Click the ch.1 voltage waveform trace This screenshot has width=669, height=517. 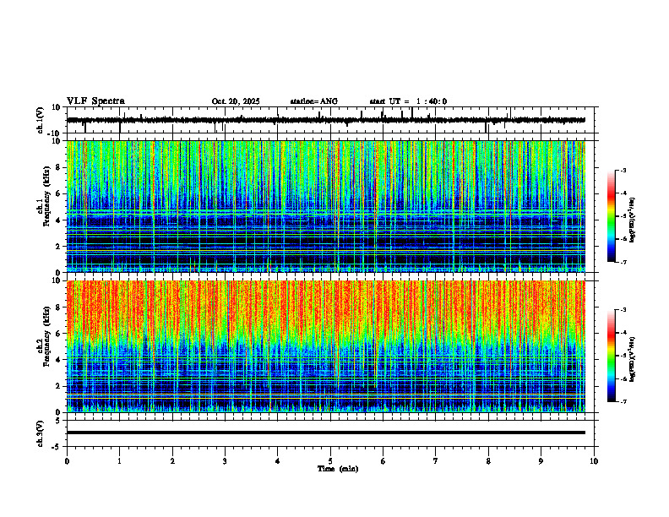click(x=325, y=120)
